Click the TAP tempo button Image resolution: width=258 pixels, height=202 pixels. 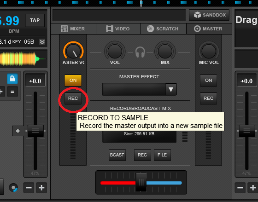point(35,20)
